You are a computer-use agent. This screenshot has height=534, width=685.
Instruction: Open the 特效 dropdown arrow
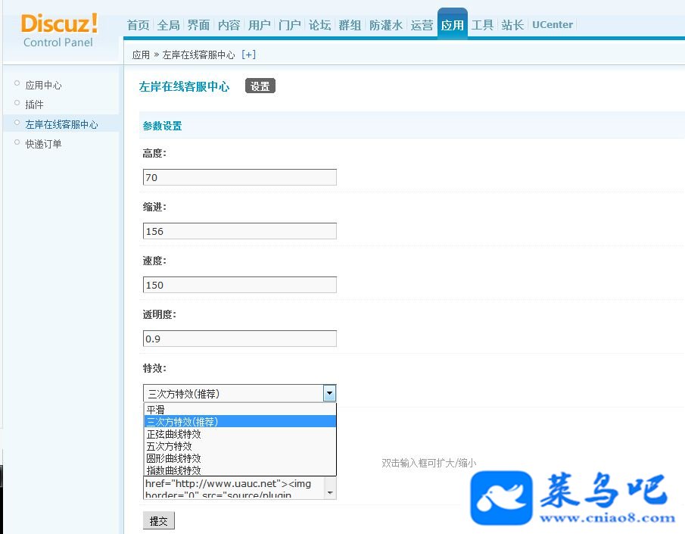pos(329,393)
